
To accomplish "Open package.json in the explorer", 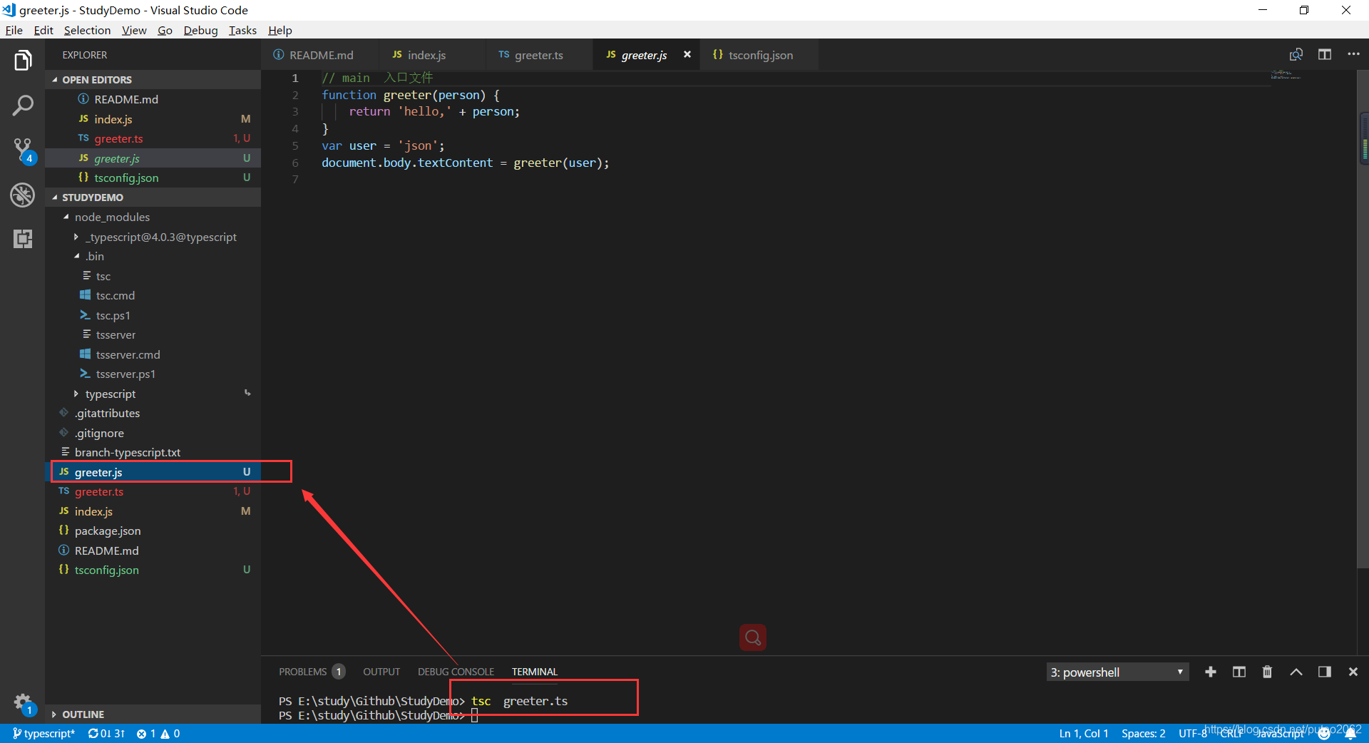I will click(153, 531).
